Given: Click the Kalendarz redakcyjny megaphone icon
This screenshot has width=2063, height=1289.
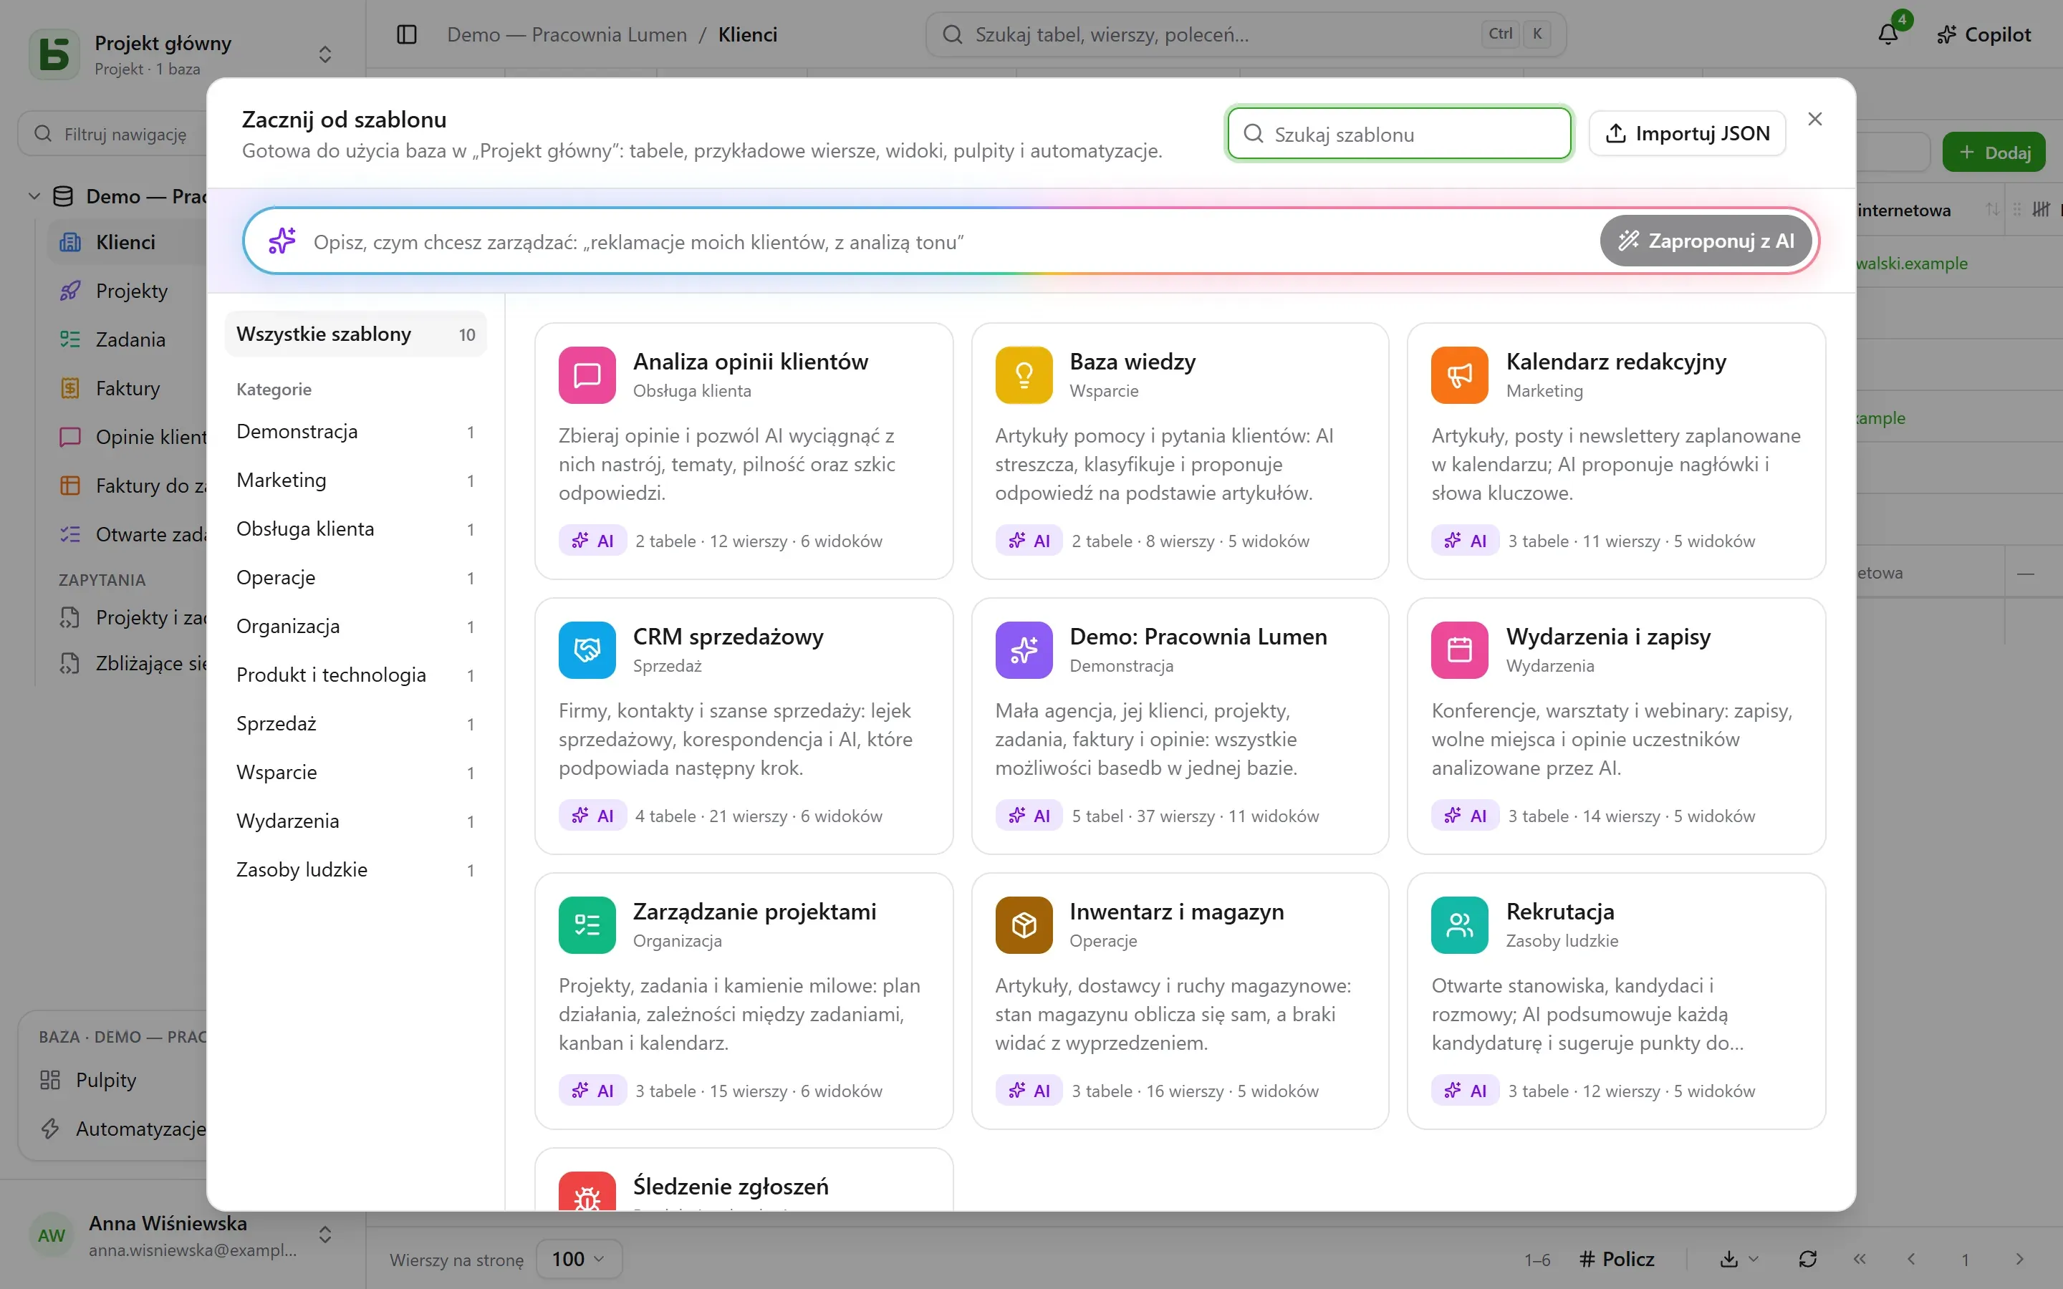Looking at the screenshot, I should [1459, 375].
